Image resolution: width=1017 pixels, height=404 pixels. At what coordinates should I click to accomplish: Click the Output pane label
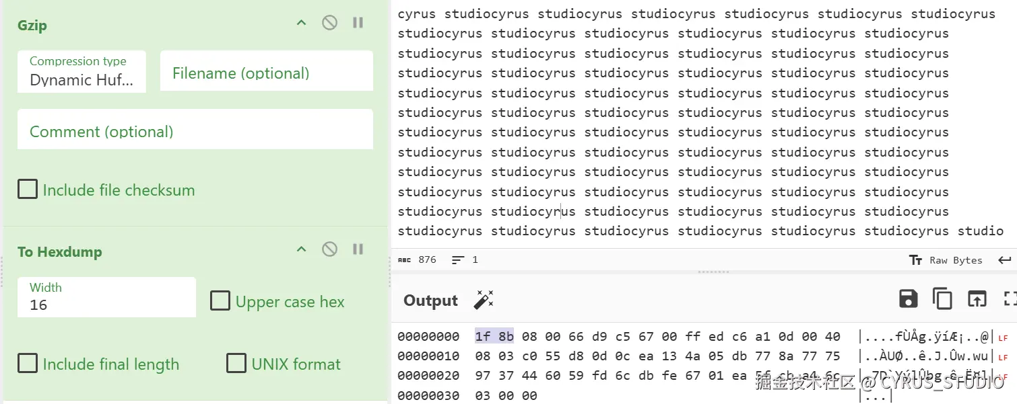[430, 300]
